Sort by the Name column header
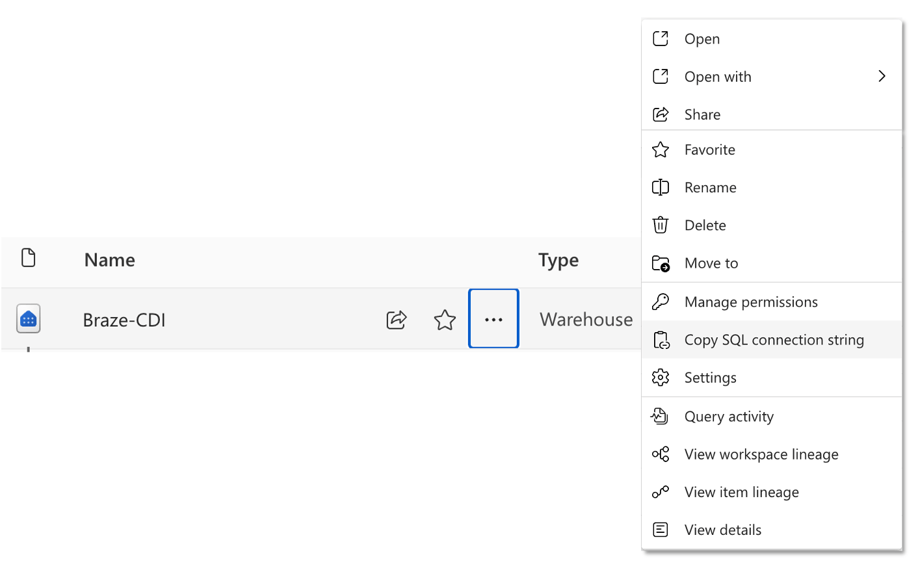The width and height of the screenshot is (918, 568). (x=109, y=259)
